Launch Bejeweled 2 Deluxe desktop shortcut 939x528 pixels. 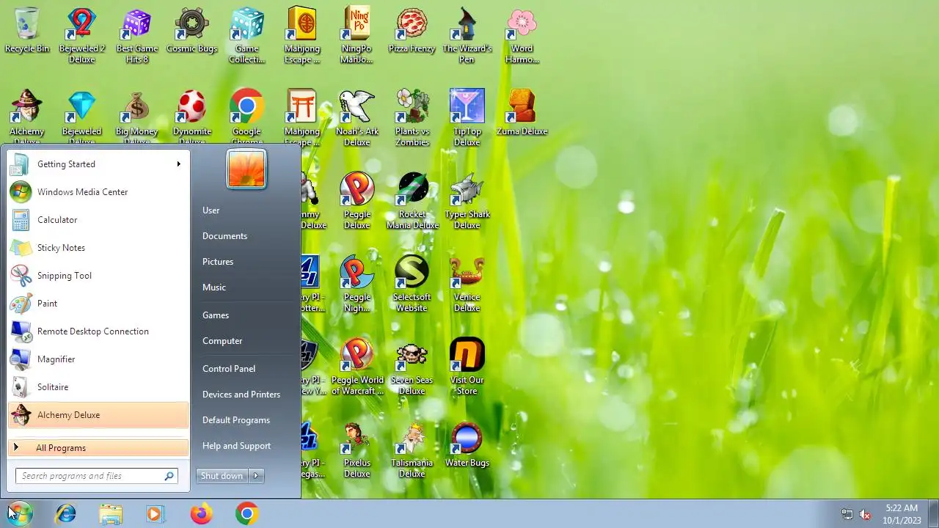(82, 35)
